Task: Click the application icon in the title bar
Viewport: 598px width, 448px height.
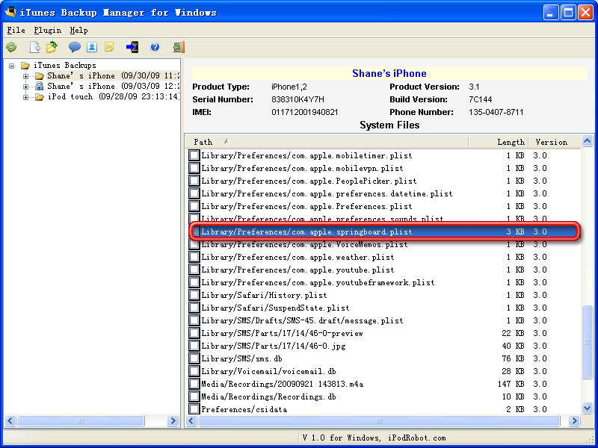Action: click(x=10, y=12)
